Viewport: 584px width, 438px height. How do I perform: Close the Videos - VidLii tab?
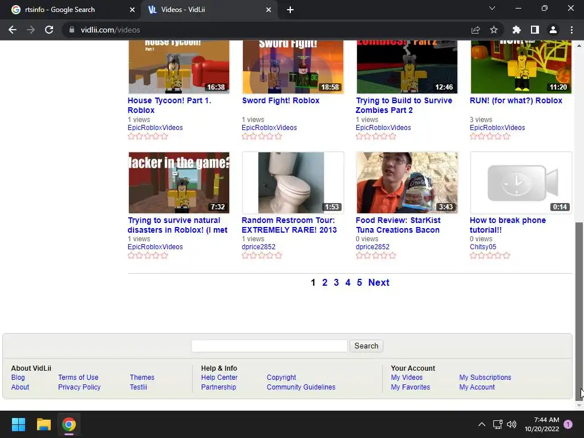269,10
